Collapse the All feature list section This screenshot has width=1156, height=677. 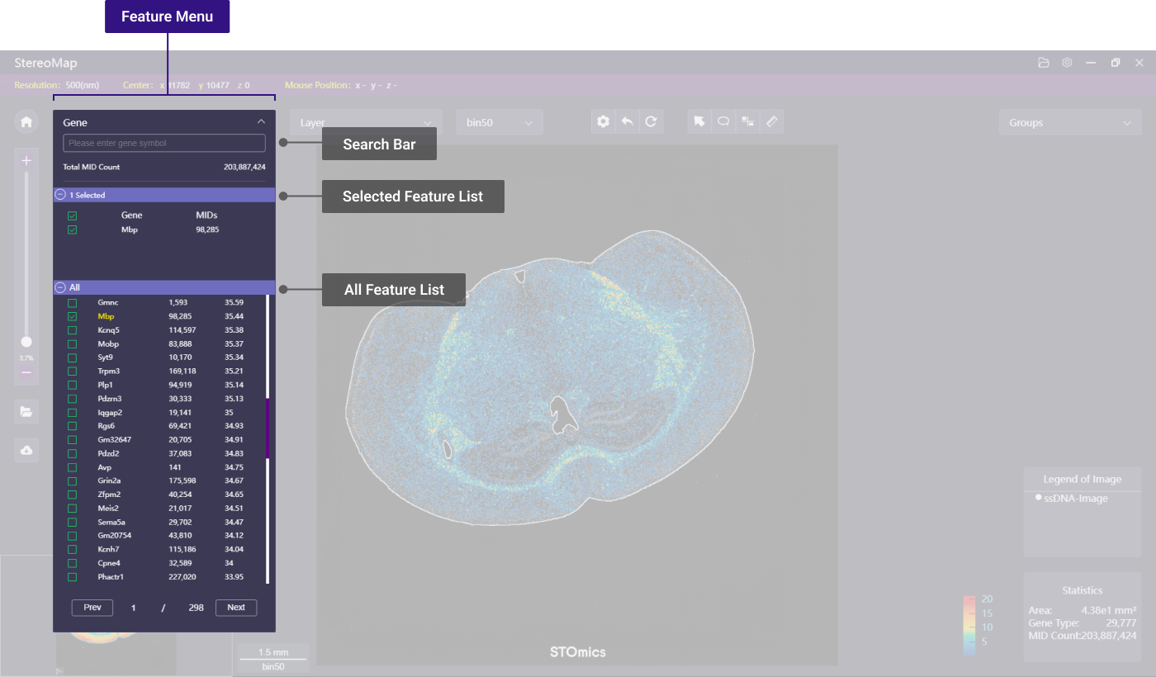60,287
